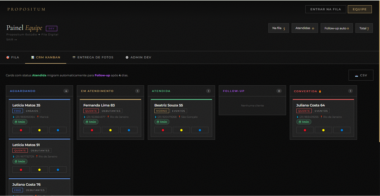Export the kanban as CSV

point(361,75)
